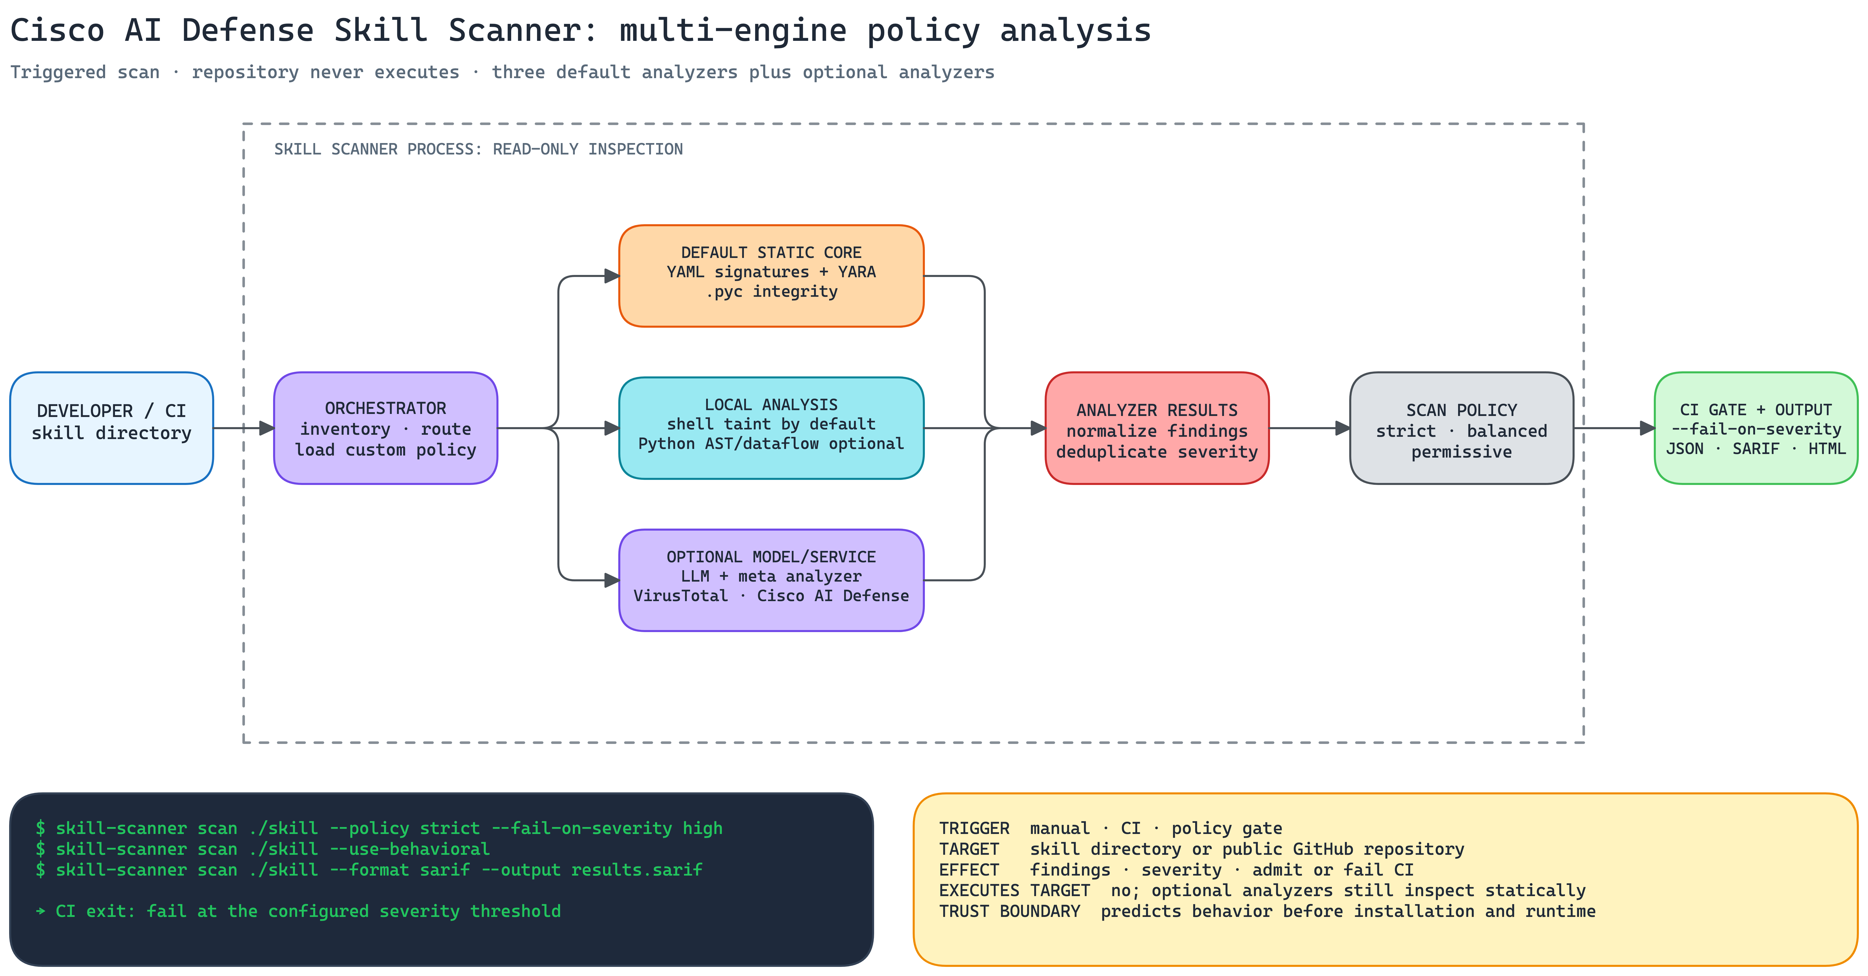The height and width of the screenshot is (976, 1868).
Task: Click the diagram title Cisco AI Defense Skill Scanner
Action: [x=580, y=30]
